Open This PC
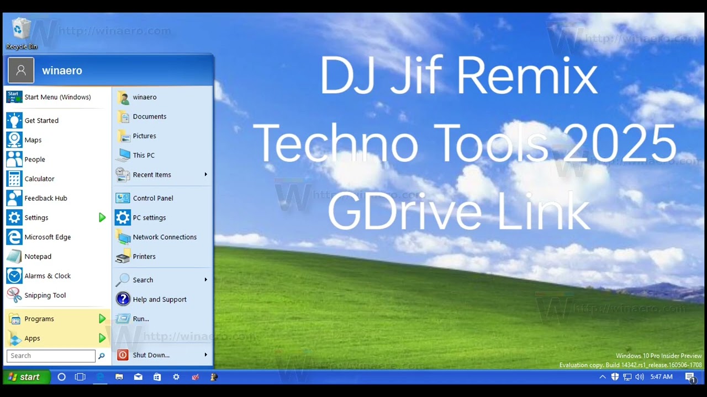Image resolution: width=707 pixels, height=397 pixels. (162, 155)
